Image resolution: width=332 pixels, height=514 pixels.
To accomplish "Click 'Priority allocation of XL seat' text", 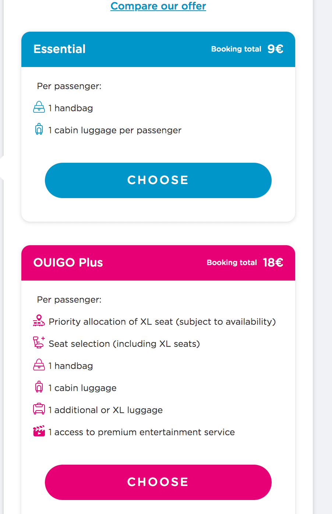I will pyautogui.click(x=111, y=322).
